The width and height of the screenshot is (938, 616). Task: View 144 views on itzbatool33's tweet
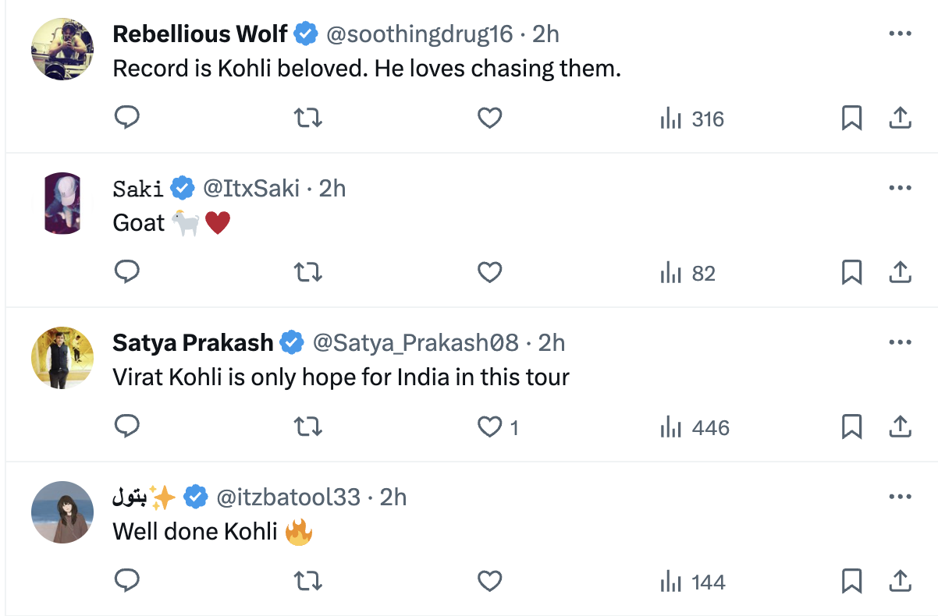coord(693,582)
